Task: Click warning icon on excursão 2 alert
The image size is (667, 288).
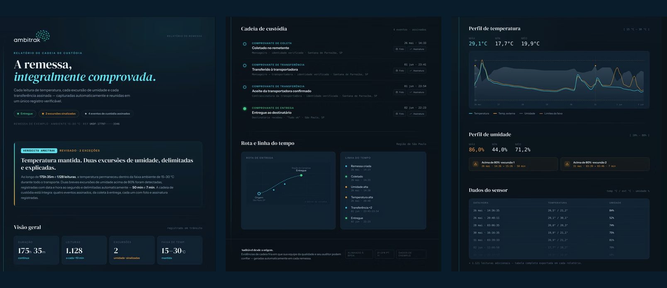Action: pyautogui.click(x=567, y=164)
